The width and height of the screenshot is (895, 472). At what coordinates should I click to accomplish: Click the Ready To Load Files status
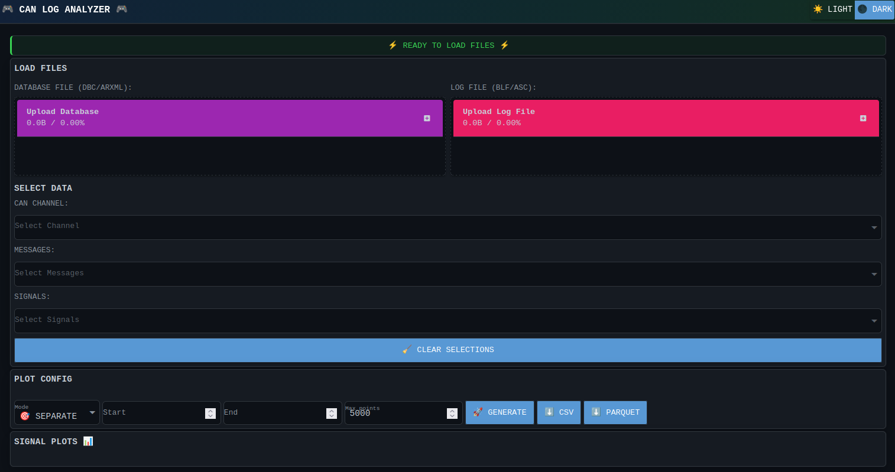click(448, 45)
